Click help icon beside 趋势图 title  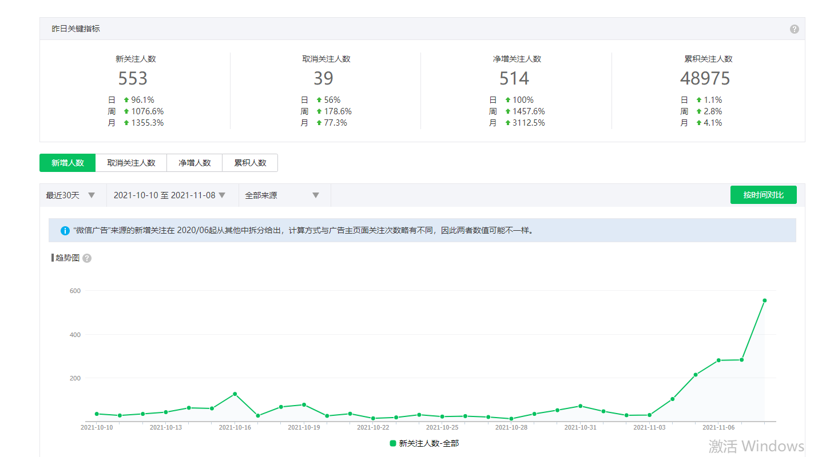(x=87, y=258)
